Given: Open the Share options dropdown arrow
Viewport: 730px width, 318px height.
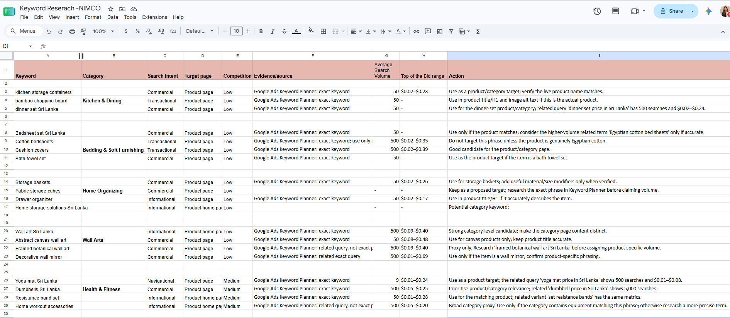Looking at the screenshot, I should 693,11.
